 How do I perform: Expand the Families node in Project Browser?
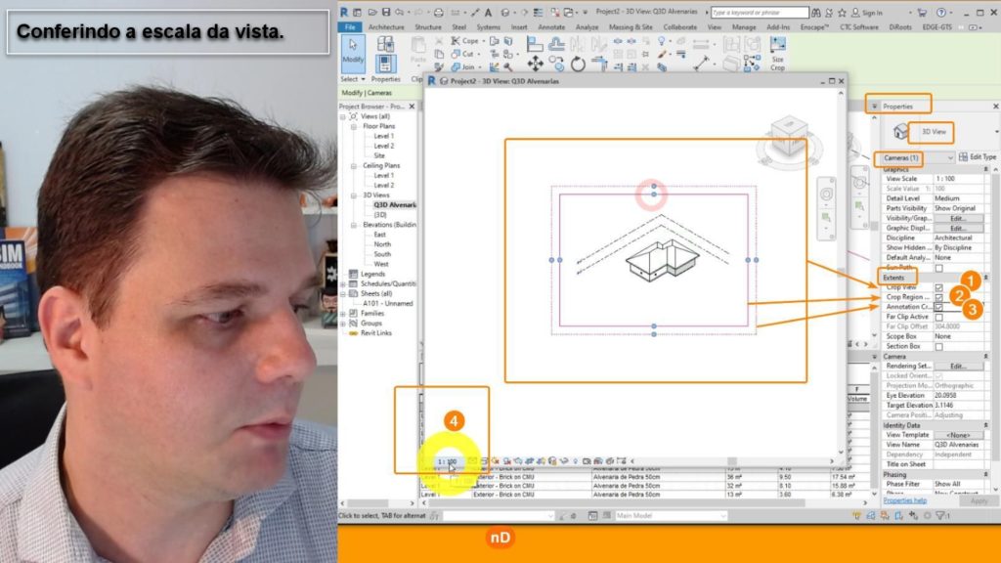[x=343, y=313]
